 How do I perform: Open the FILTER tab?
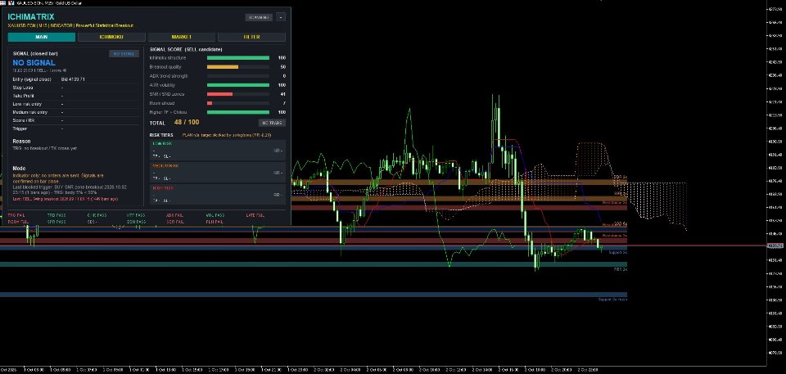click(251, 37)
